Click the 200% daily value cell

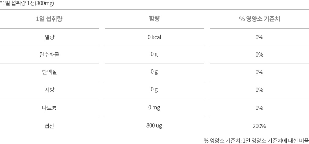coord(259,126)
